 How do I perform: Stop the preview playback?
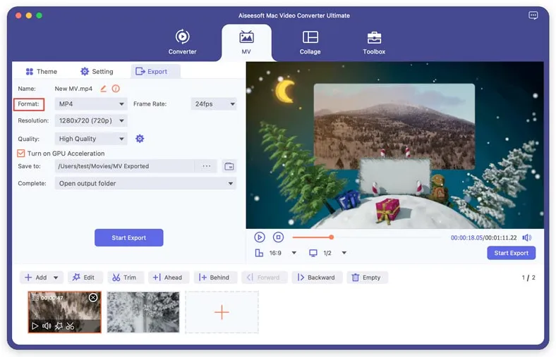pyautogui.click(x=278, y=237)
